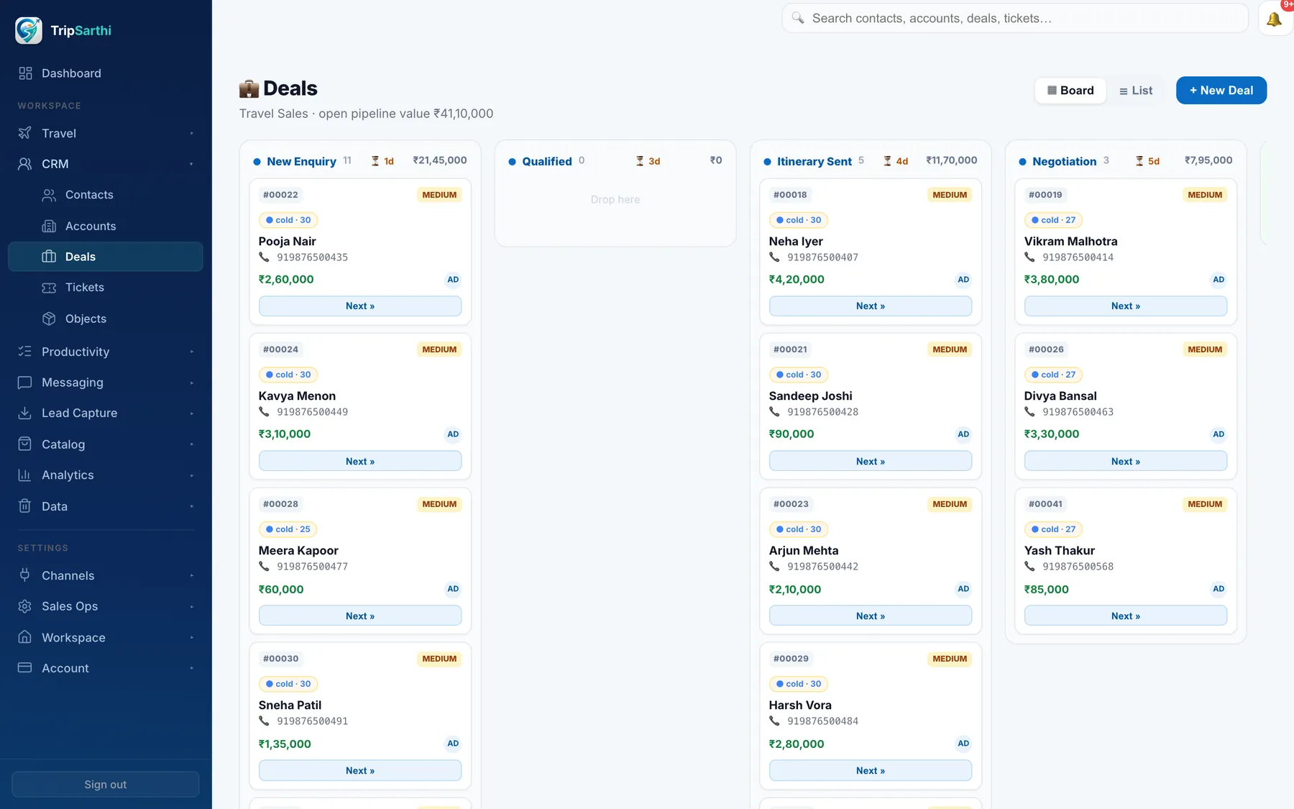Viewport: 1294px width, 809px height.
Task: Click phone icon on Pooja Nair card
Action: (264, 257)
